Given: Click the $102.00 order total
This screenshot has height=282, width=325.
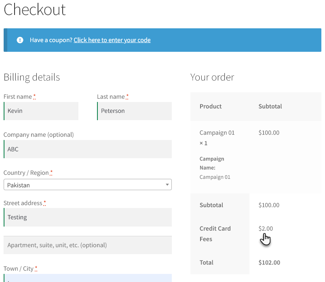Looking at the screenshot, I should [x=269, y=263].
